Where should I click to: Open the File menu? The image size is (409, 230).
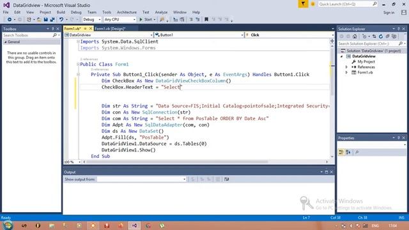(x=6, y=12)
